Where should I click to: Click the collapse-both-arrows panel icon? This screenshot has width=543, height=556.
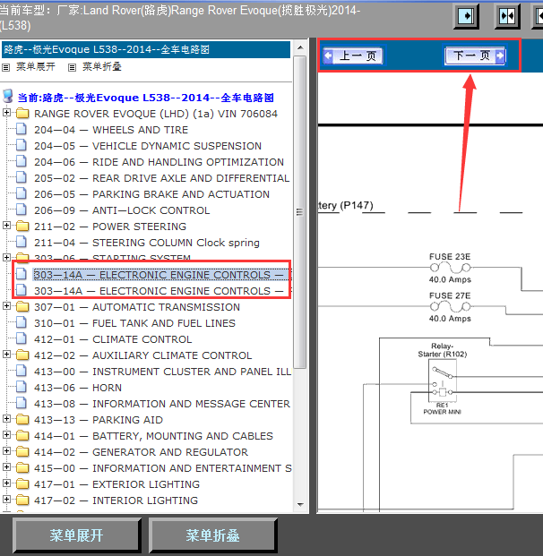click(x=507, y=16)
